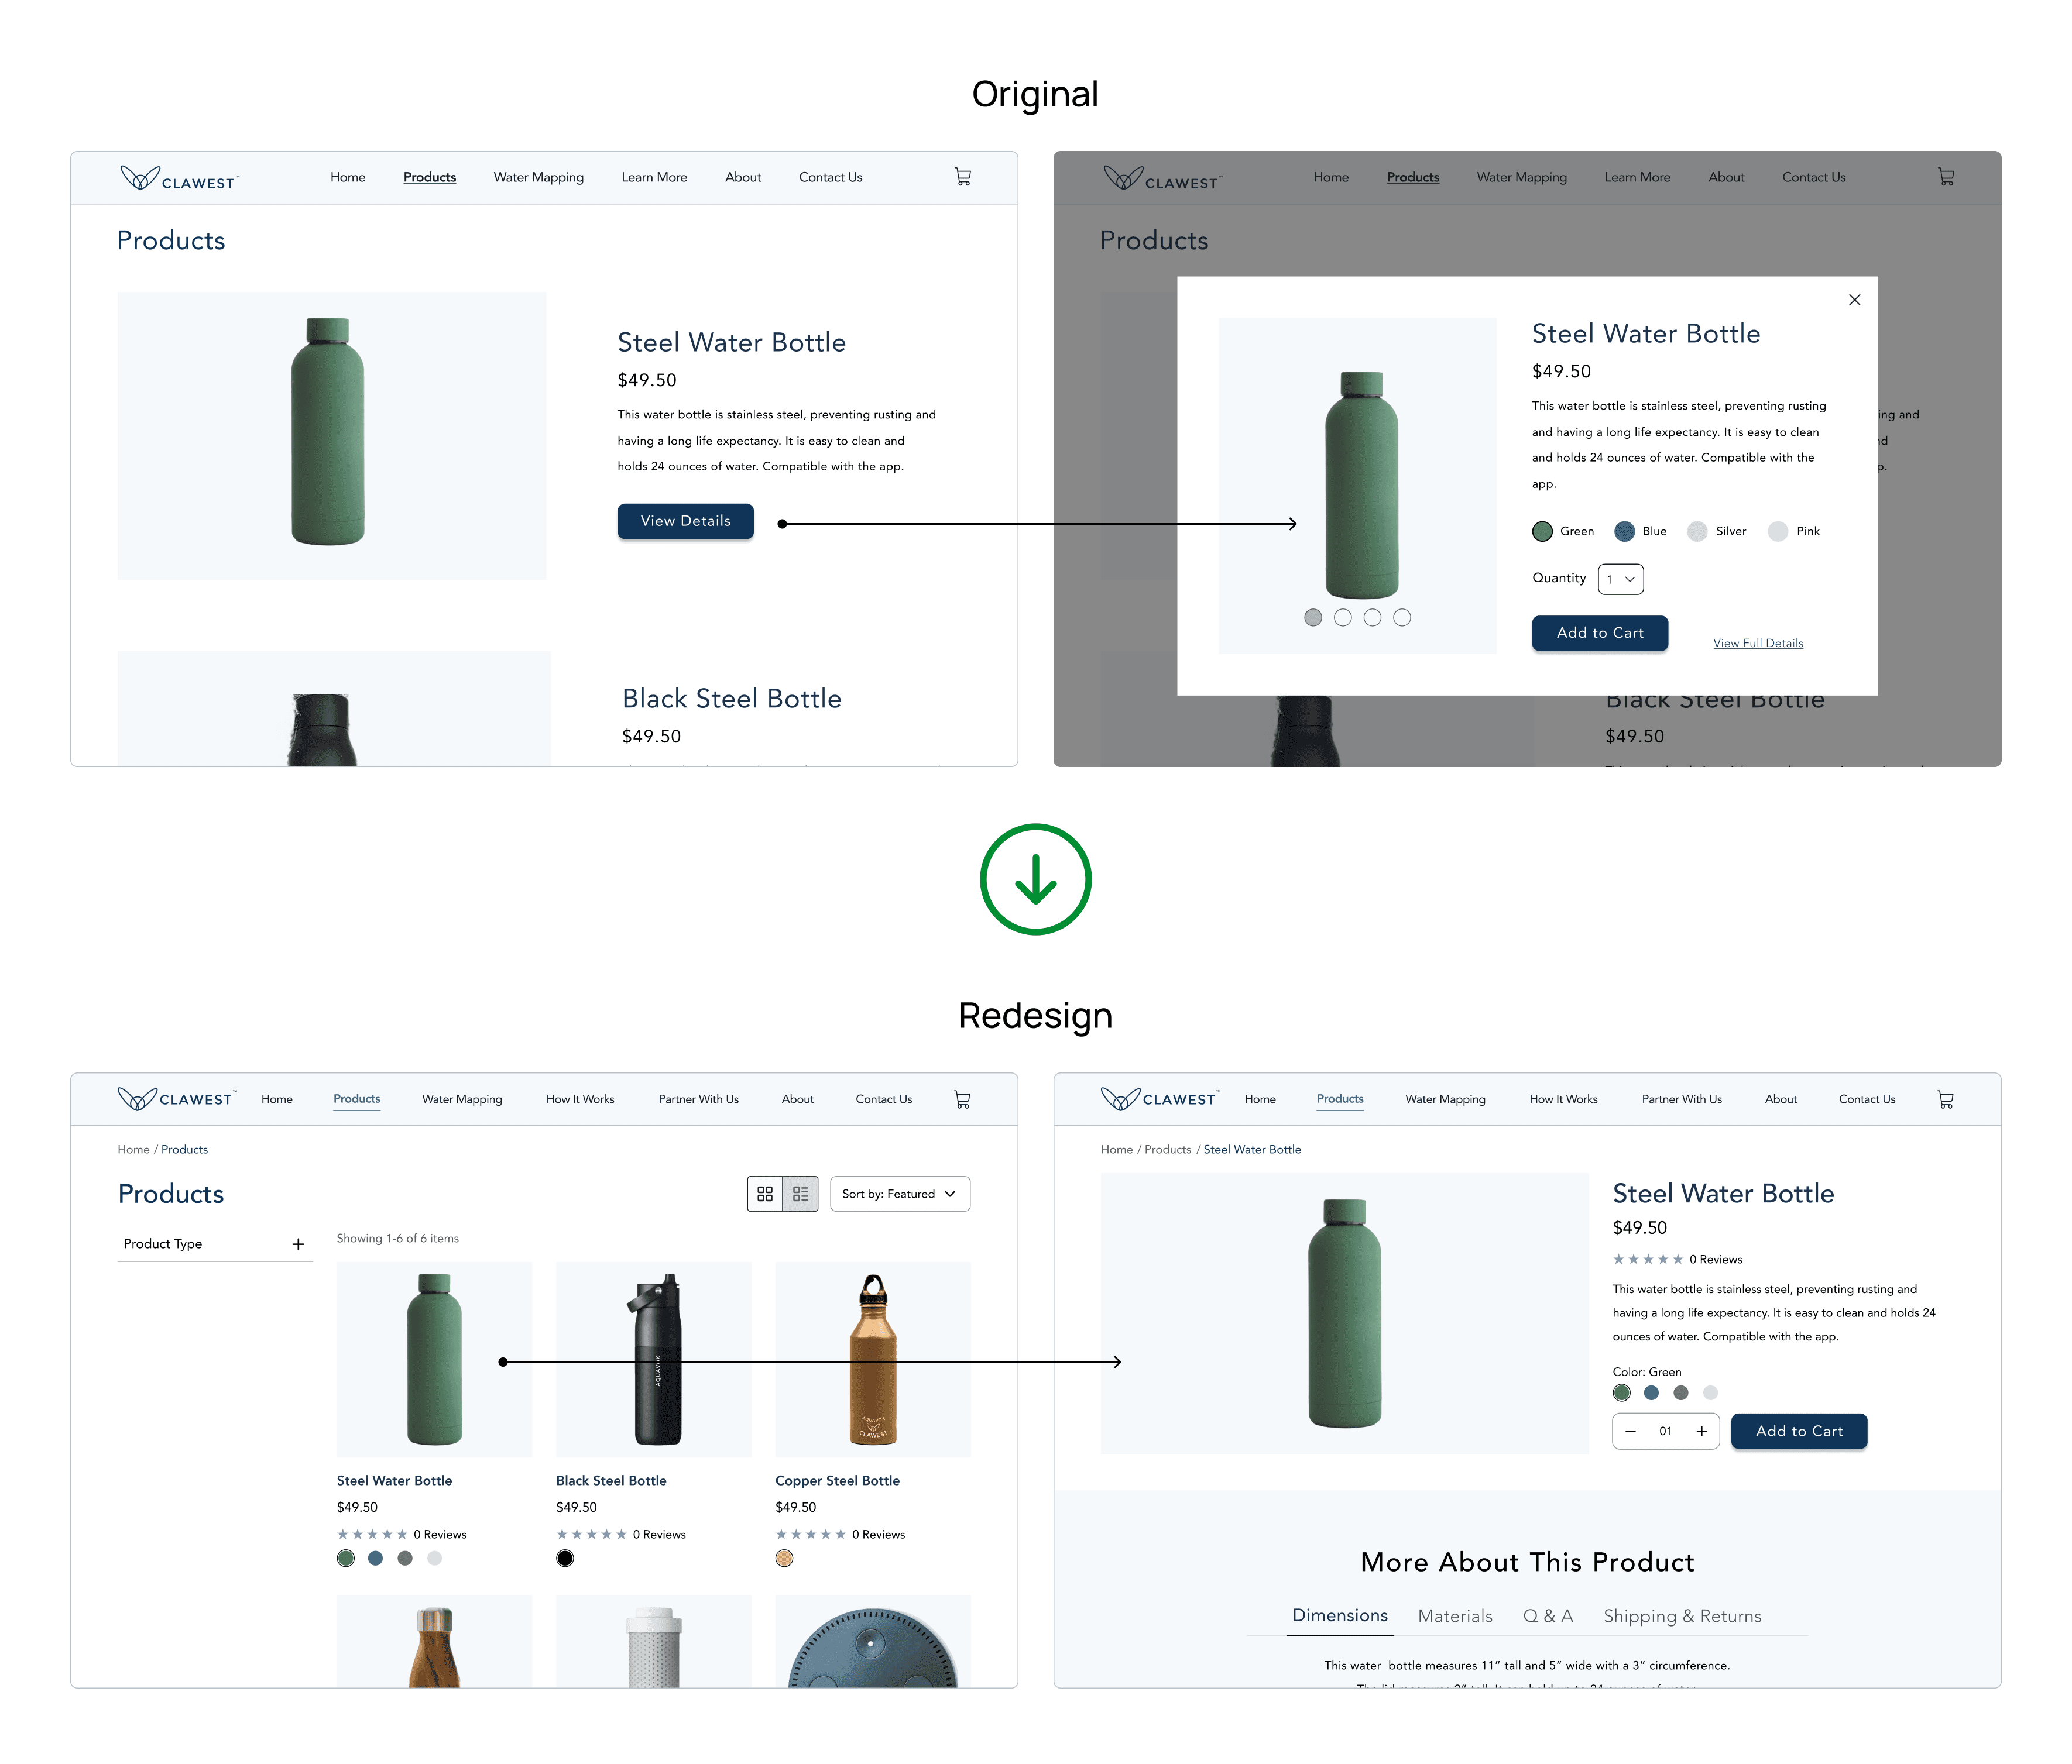Open the Quantity dropdown in popup
Viewport: 2072px width, 1764px height.
pos(1620,579)
